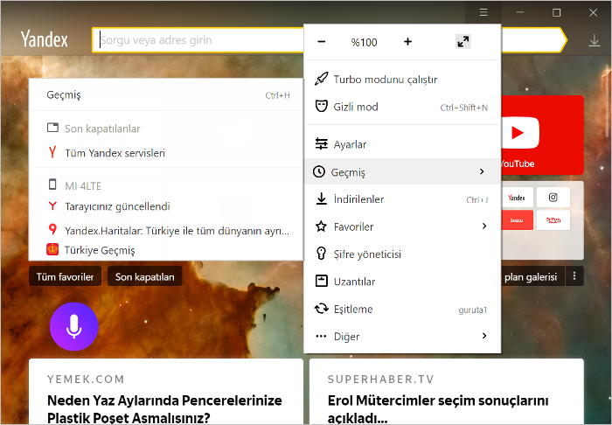Click the İndirilenler download icon in menu

(x=321, y=199)
